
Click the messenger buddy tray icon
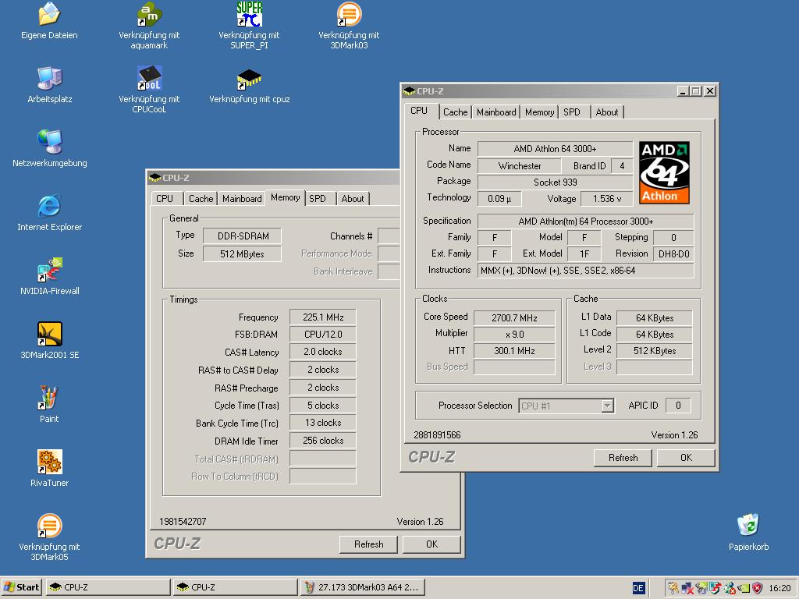click(x=730, y=588)
